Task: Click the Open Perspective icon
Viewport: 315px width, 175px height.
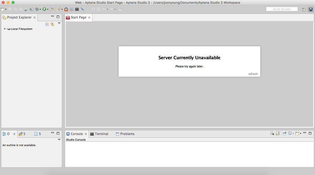Action: pos(304,9)
